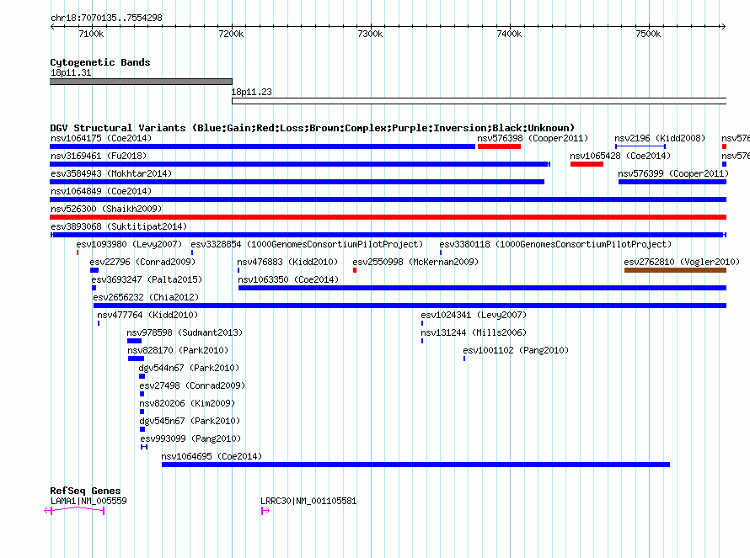750x558 pixels.
Task: Select the white 18p11.23 cytogenetic band
Action: 479,101
